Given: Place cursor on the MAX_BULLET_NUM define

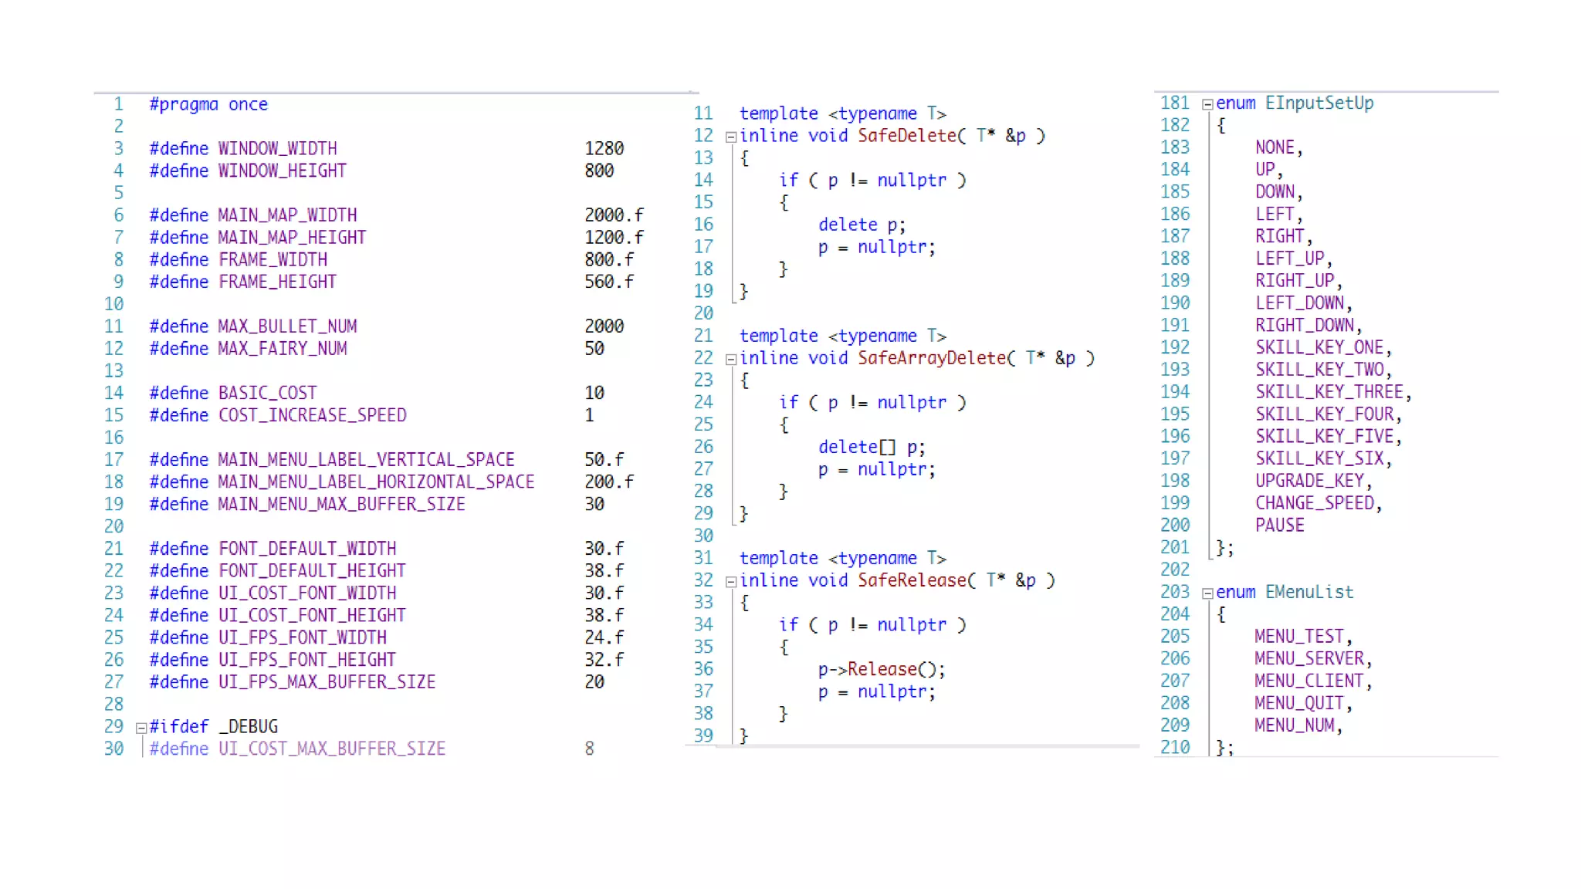Looking at the screenshot, I should (x=286, y=326).
